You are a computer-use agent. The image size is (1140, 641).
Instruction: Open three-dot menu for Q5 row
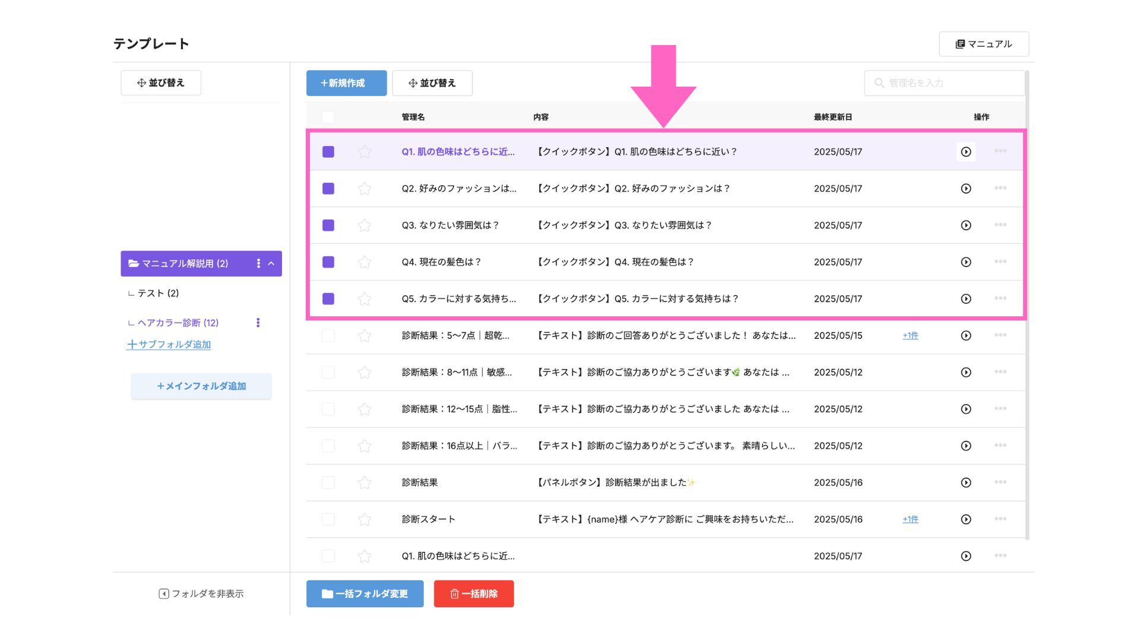click(x=1000, y=298)
